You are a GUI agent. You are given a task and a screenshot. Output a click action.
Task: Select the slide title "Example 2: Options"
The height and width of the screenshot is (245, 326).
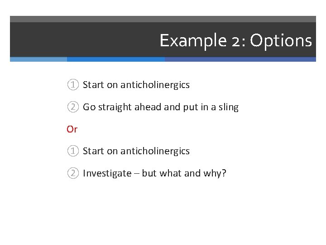[235, 41]
